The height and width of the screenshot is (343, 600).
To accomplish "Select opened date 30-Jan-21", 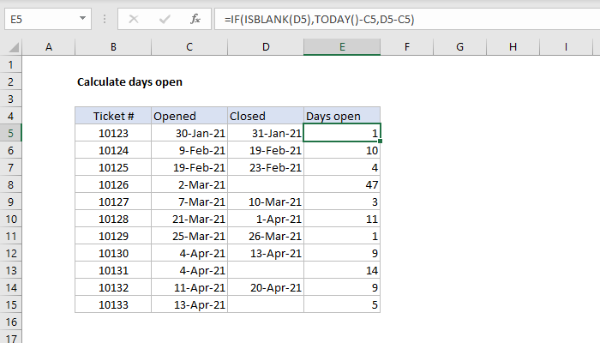I will (x=189, y=133).
